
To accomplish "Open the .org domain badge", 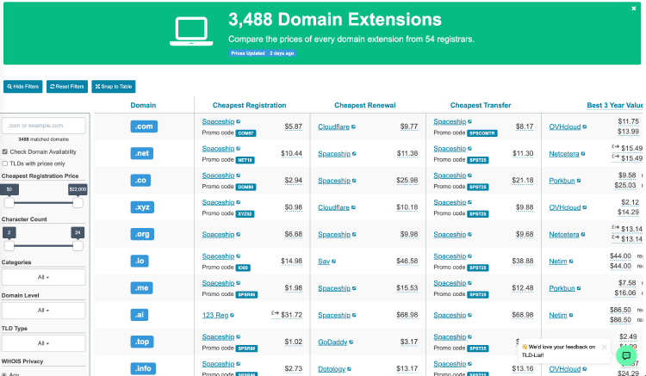I will 142,234.
